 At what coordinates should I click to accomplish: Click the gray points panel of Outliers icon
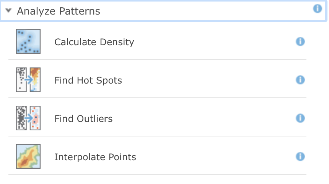[x=21, y=118]
